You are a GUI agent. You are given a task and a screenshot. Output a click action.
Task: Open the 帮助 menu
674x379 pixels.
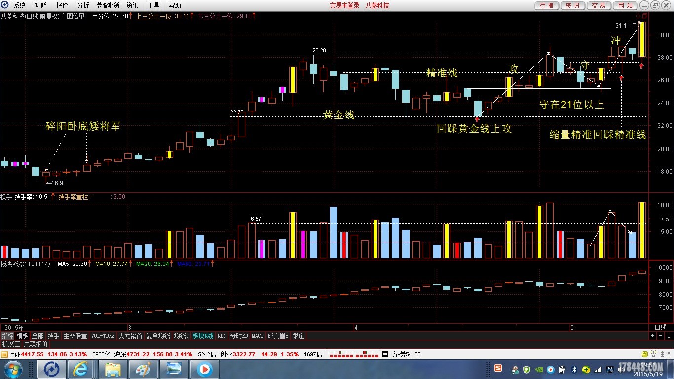pos(175,5)
